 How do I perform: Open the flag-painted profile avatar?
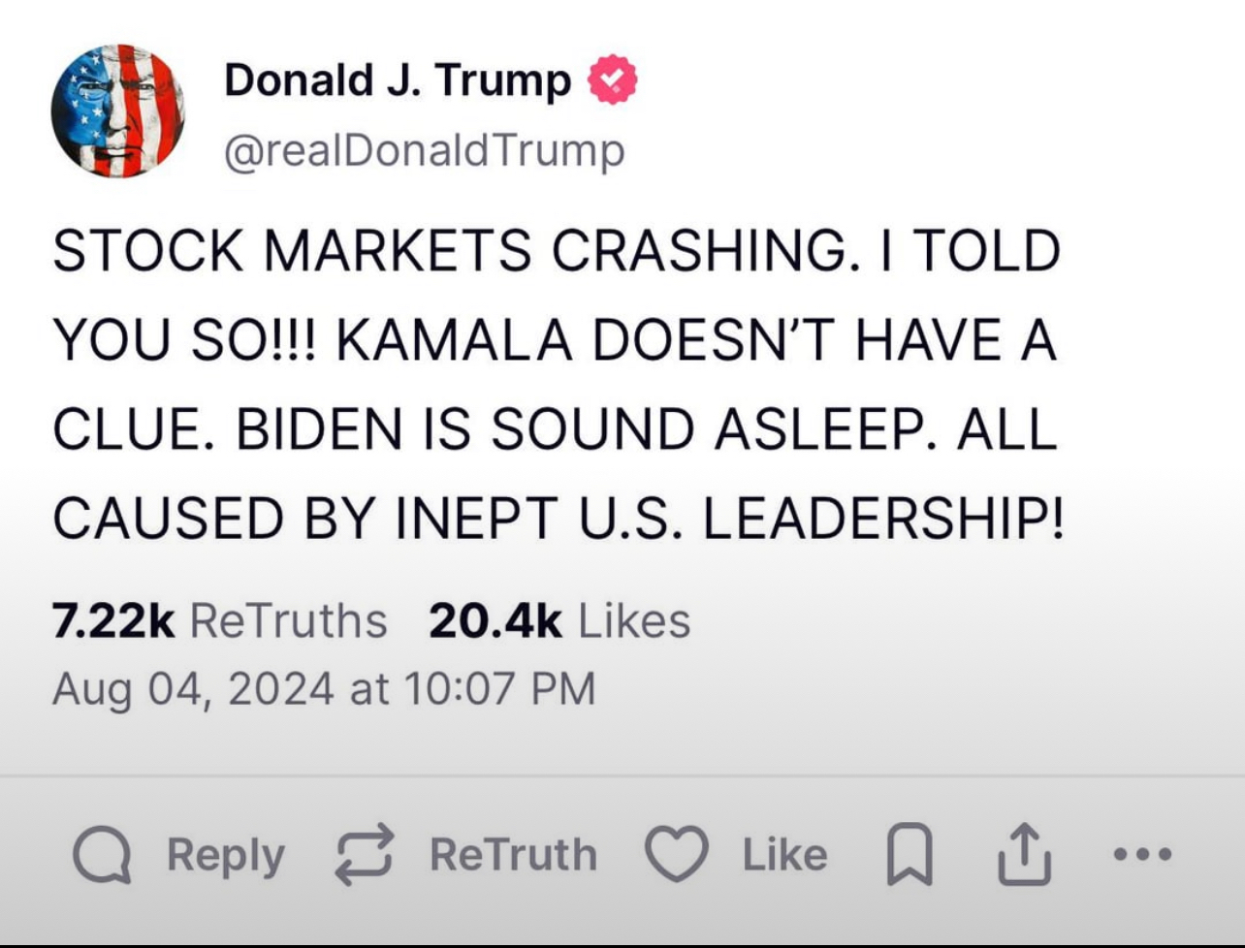click(118, 111)
